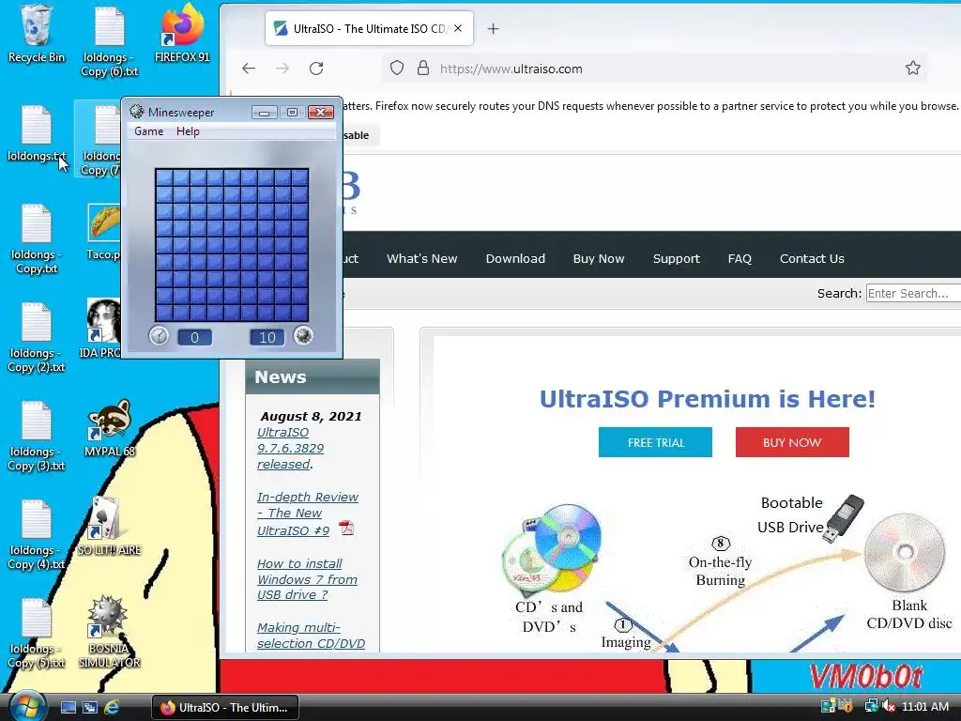Click the Firefox back arrow
The height and width of the screenshot is (721, 961).
point(248,68)
